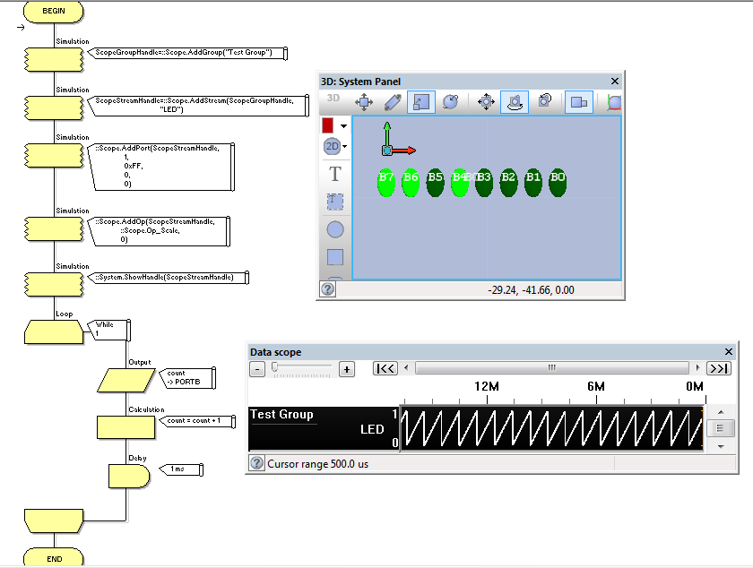Jump to scope start with |<< button
The height and width of the screenshot is (568, 753).
[x=385, y=368]
